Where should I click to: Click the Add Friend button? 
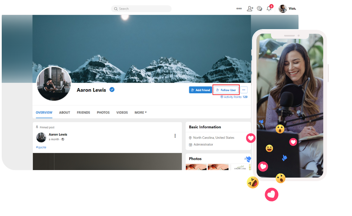200,89
